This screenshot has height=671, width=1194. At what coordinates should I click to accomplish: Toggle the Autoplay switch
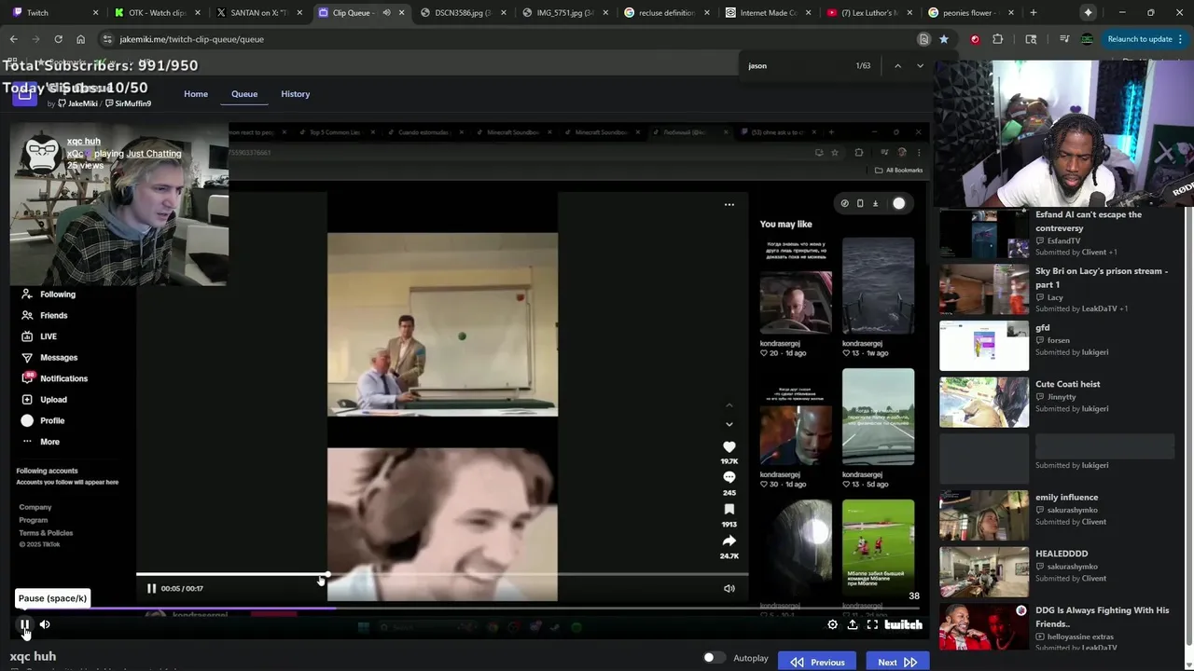pyautogui.click(x=714, y=658)
